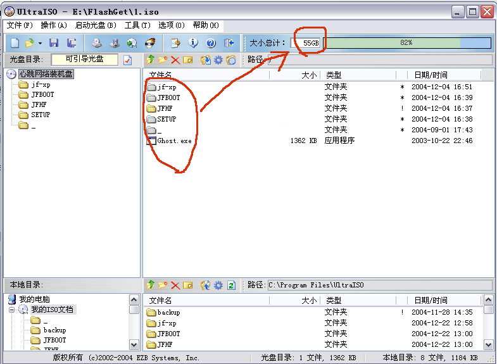Image resolution: width=497 pixels, height=364 pixels.
Task: Select JFBOOT folder in disc tree
Action: point(42,95)
